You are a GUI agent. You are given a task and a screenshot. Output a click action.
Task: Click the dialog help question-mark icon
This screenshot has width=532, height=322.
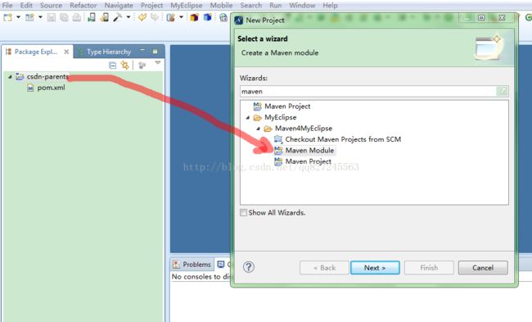click(249, 267)
